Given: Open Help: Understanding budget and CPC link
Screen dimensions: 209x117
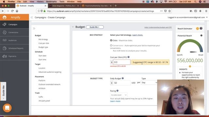Looking at the screenshot, I should pyautogui.click(x=158, y=27).
